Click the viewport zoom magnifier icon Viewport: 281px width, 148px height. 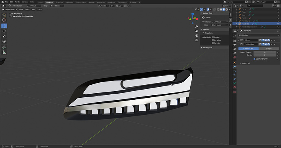point(197,27)
